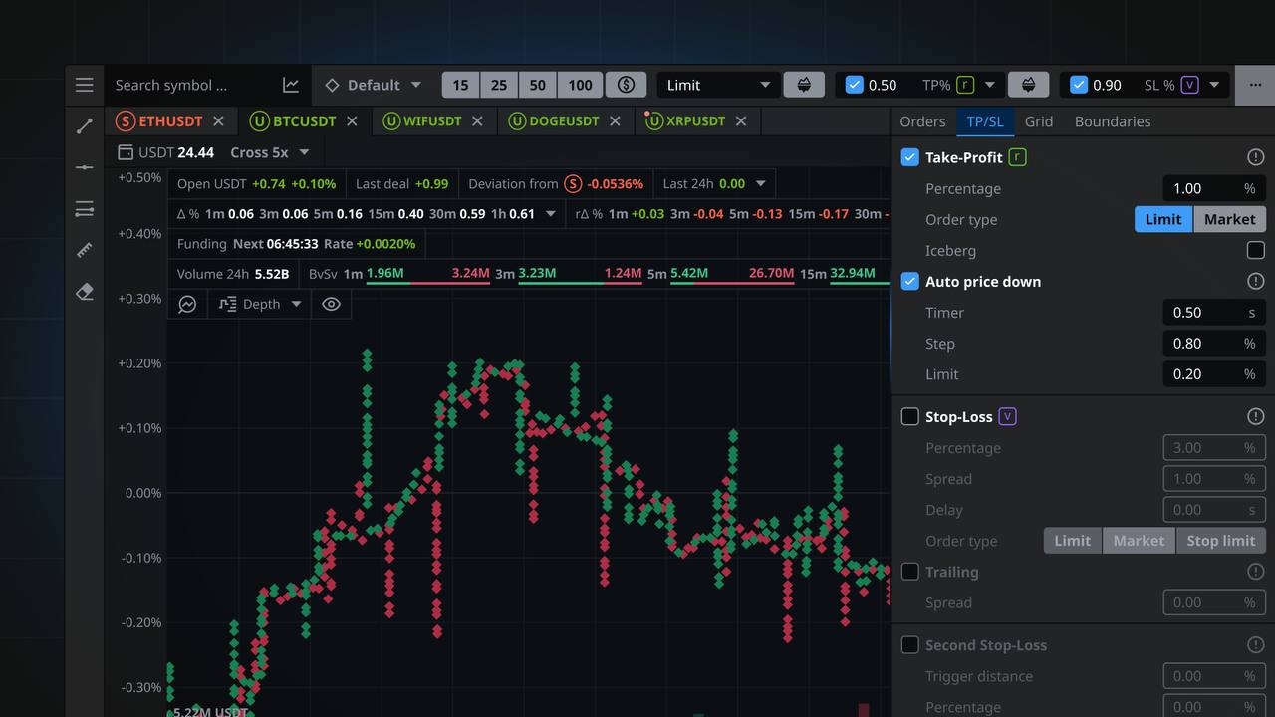Switch to the TP/SL tab
The width and height of the screenshot is (1275, 717).
click(x=985, y=121)
